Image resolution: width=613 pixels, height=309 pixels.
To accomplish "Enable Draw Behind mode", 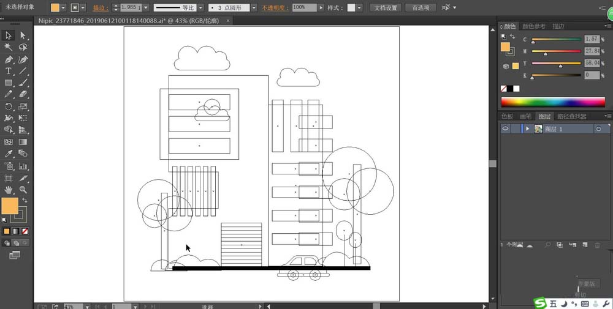I will pos(16,243).
